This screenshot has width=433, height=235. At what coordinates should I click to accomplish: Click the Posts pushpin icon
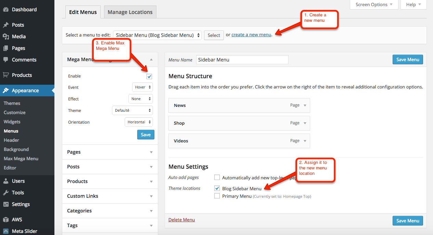click(x=6, y=25)
